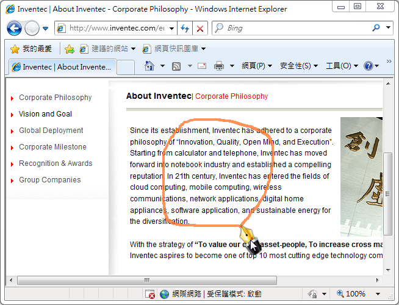The width and height of the screenshot is (399, 305).
Task: Click the red Stop loading icon
Action: 200,28
